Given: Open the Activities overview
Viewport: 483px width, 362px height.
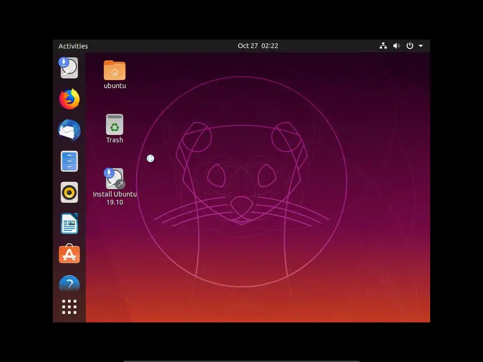Looking at the screenshot, I should click(73, 46).
